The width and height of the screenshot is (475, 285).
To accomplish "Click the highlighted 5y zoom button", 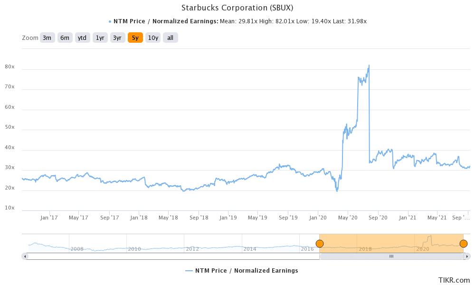I will 135,38.
